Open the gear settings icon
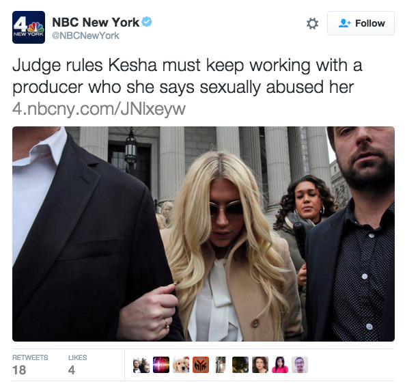 [x=312, y=23]
